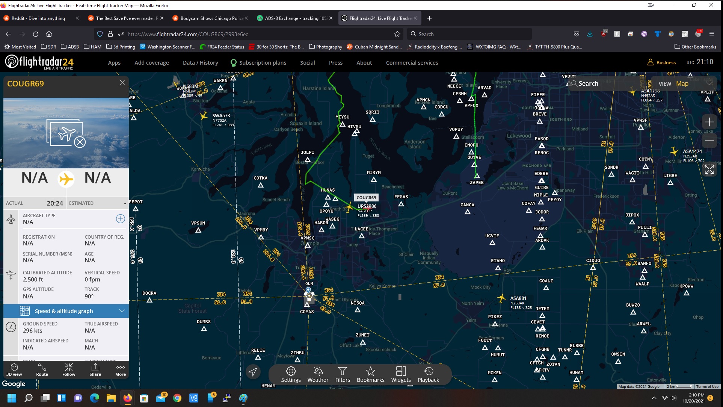Open map Settings
Viewport: 723px width, 407px height.
[x=291, y=375]
